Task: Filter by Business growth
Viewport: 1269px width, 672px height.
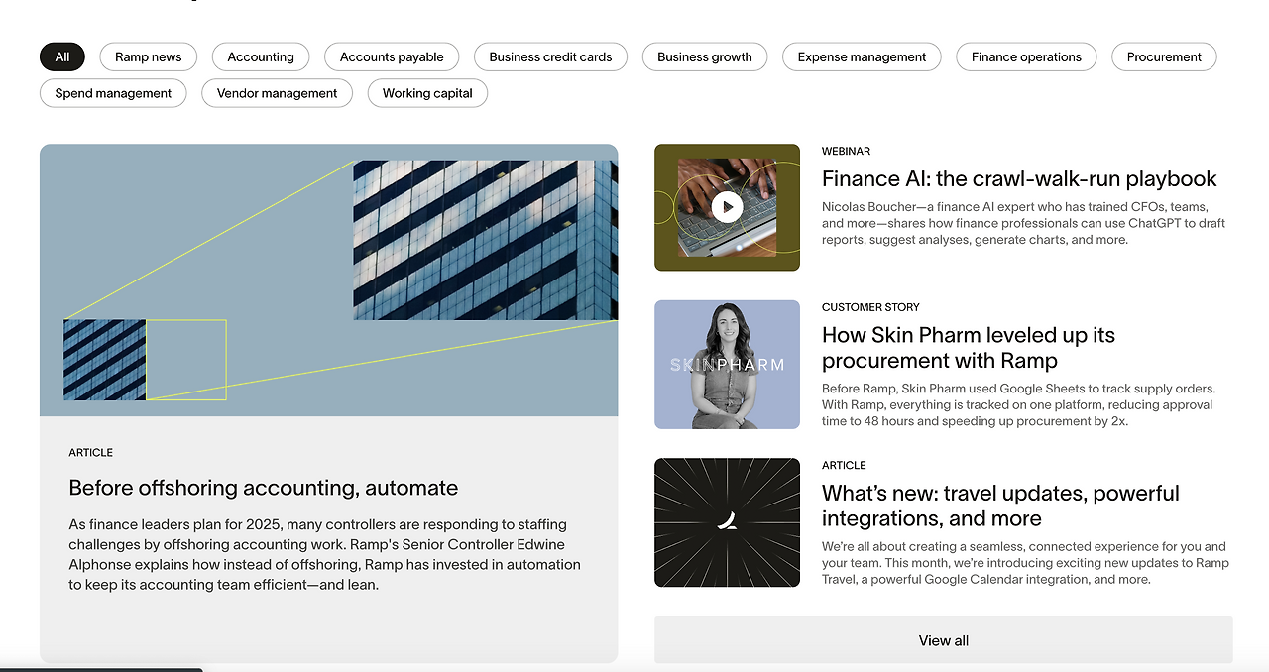Action: coord(705,56)
